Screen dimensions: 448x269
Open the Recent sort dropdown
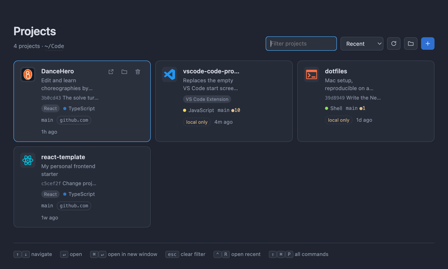point(362,44)
